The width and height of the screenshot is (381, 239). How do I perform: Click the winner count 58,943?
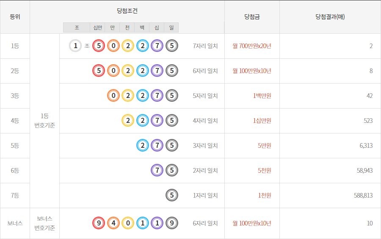pos(365,171)
